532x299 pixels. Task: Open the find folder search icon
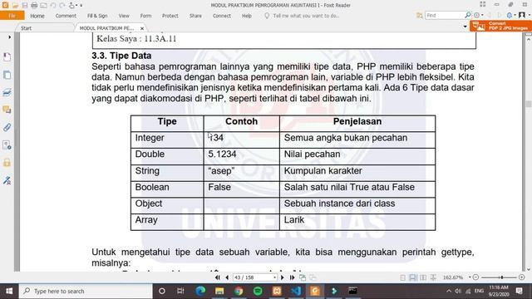pos(420,15)
